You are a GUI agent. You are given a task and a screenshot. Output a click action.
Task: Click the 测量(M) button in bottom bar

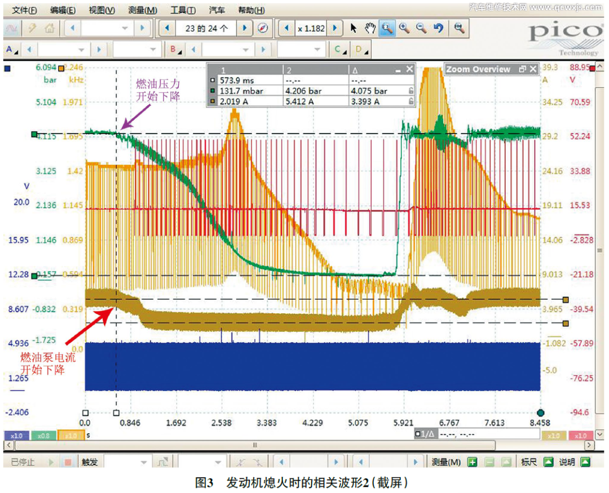(447, 462)
